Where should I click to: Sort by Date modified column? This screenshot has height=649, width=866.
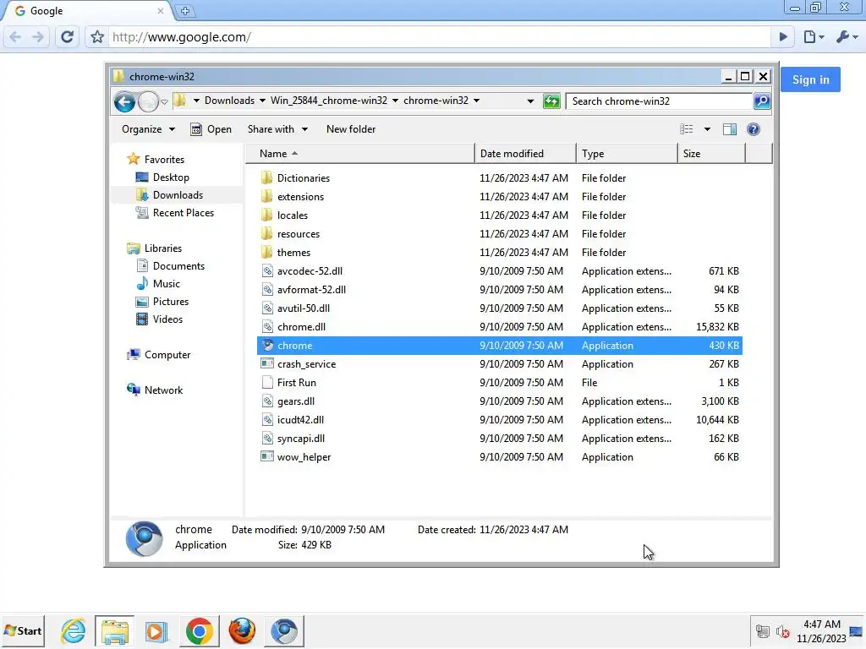tap(525, 154)
